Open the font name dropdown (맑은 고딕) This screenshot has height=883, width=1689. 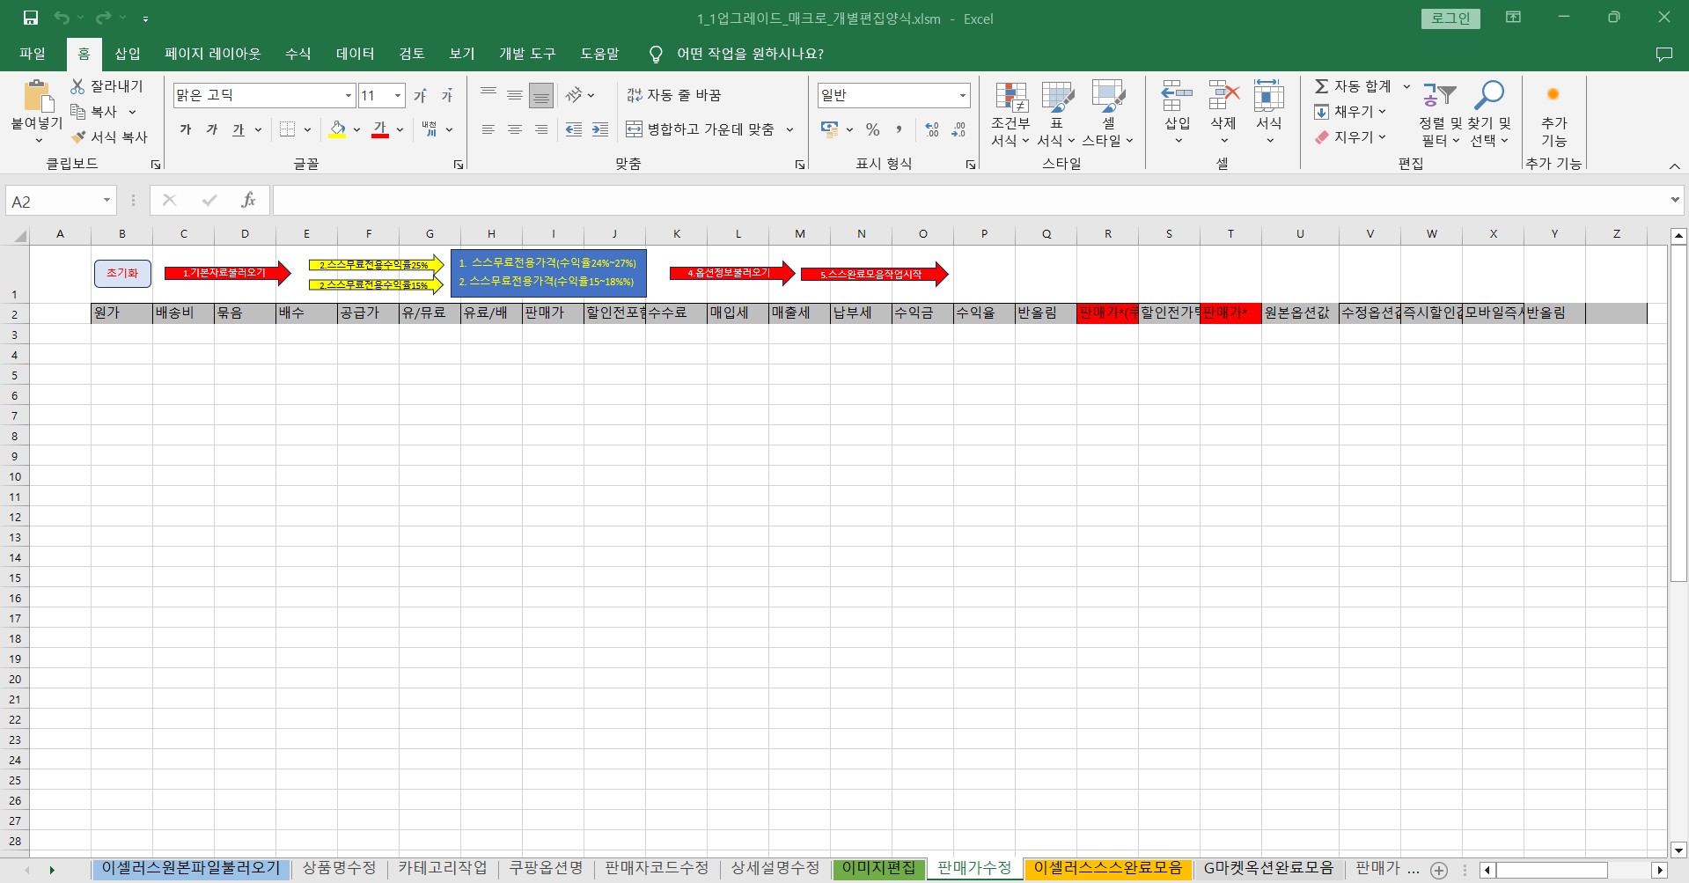349,95
